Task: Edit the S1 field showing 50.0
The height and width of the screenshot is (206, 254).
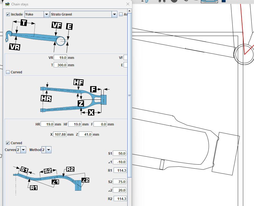Action: coord(120,154)
